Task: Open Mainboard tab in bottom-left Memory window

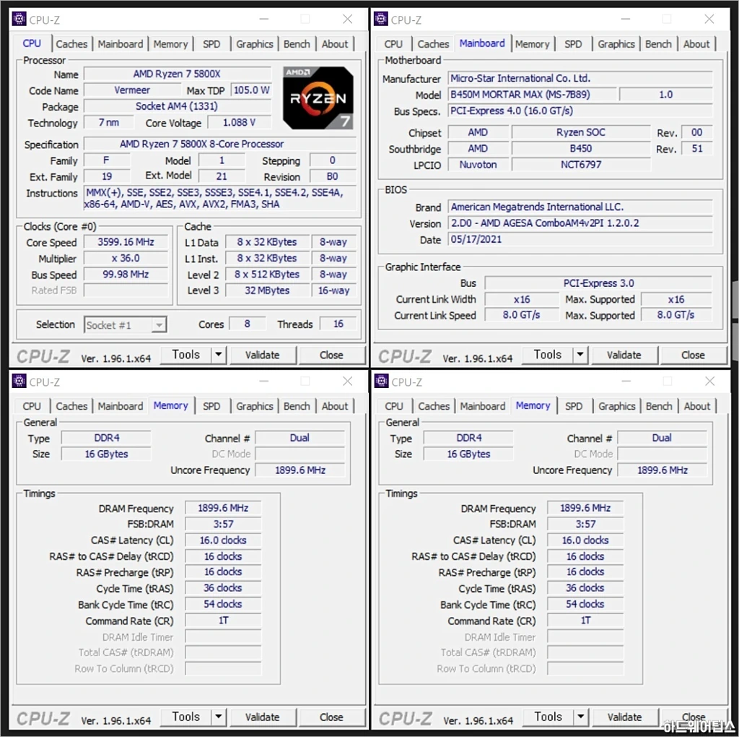Action: [x=121, y=406]
